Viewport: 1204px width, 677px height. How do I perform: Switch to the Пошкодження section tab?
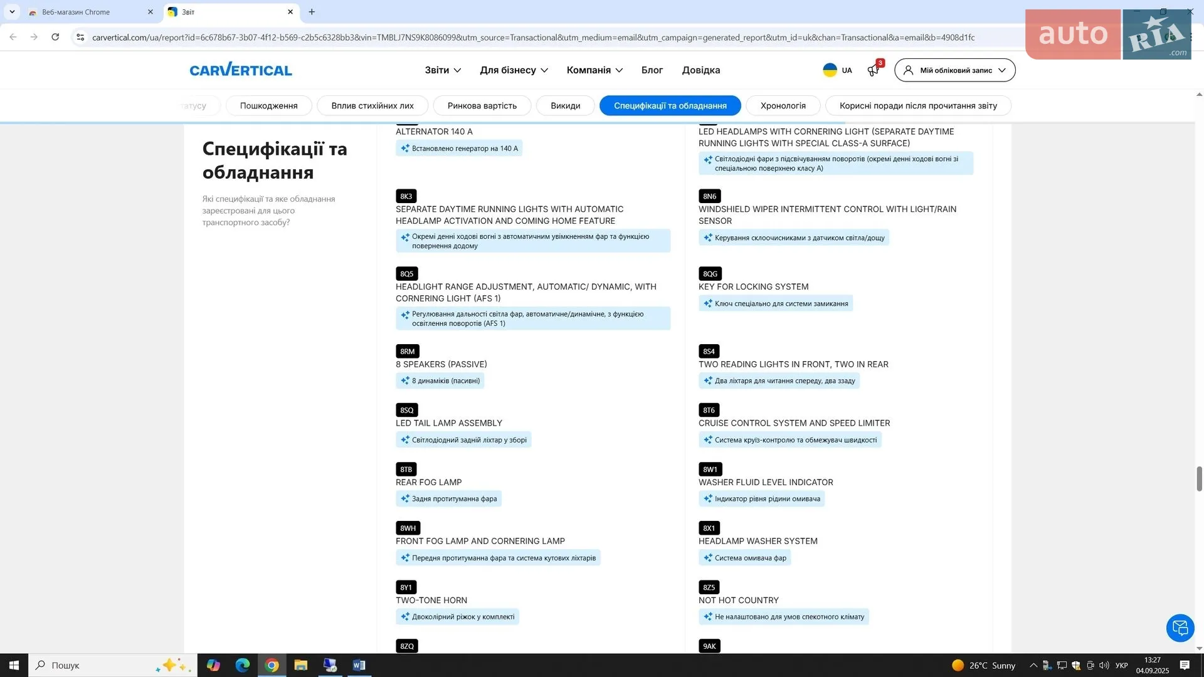click(x=268, y=105)
